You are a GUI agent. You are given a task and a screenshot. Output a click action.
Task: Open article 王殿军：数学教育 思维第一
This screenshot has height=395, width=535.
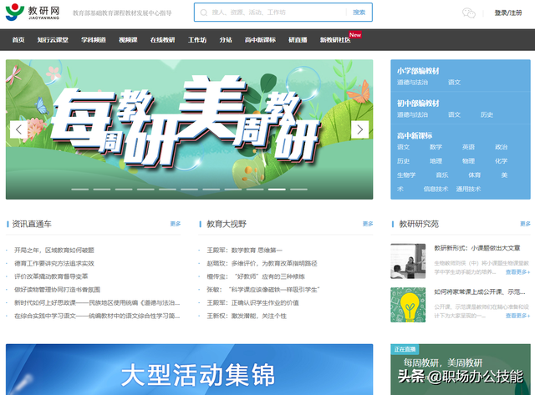pyautogui.click(x=245, y=251)
